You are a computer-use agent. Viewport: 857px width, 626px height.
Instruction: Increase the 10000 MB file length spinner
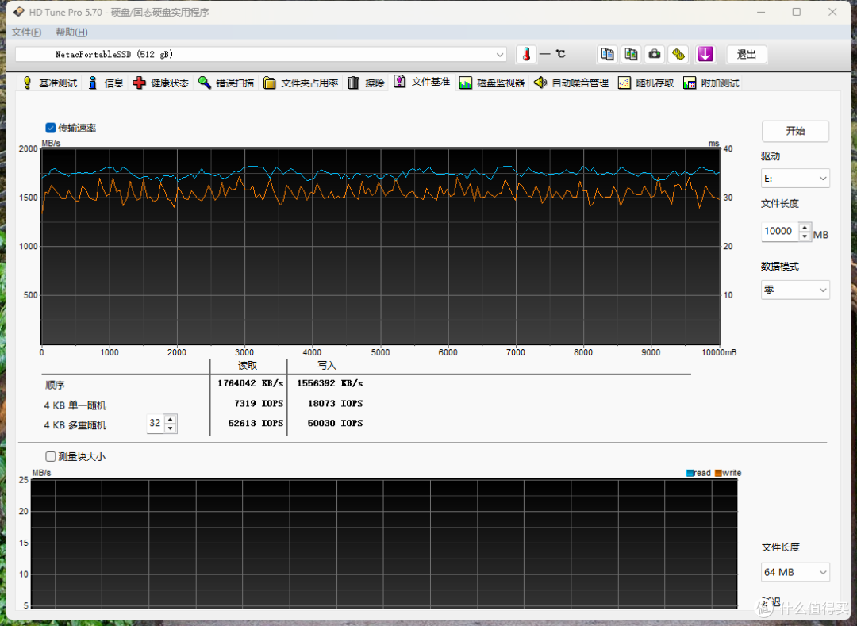pyautogui.click(x=805, y=227)
